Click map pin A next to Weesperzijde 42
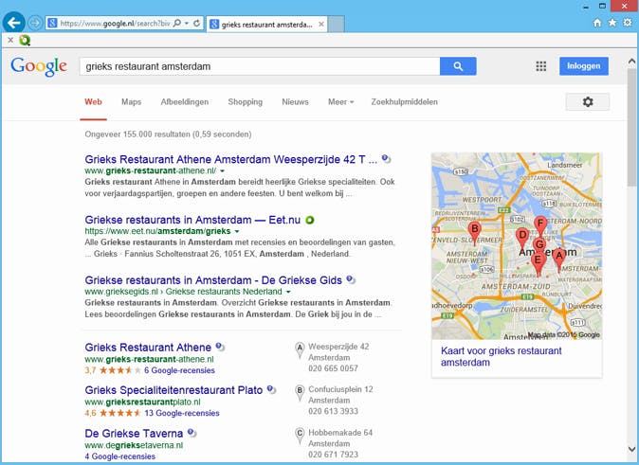Screen dimensions: 639x465 (300, 349)
